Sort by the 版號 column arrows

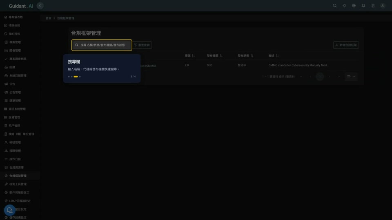(193, 56)
